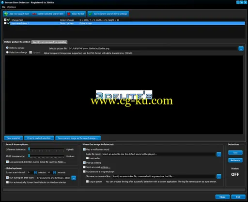The height and width of the screenshot is (202, 248).
Task: Click Delete selected search item button
Action: pos(48,14)
